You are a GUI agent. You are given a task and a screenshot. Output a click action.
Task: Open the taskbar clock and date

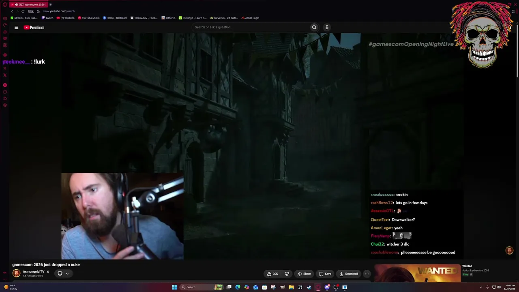tap(510, 287)
